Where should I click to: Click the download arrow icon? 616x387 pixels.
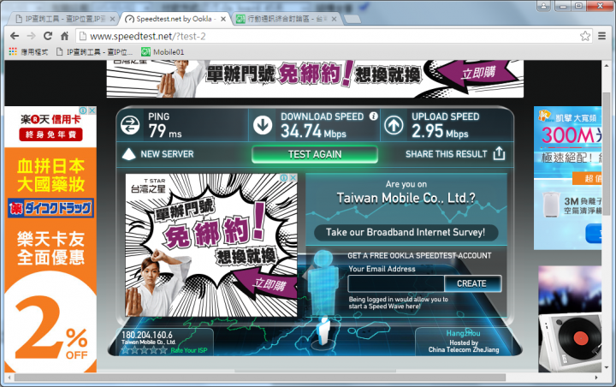pos(263,126)
